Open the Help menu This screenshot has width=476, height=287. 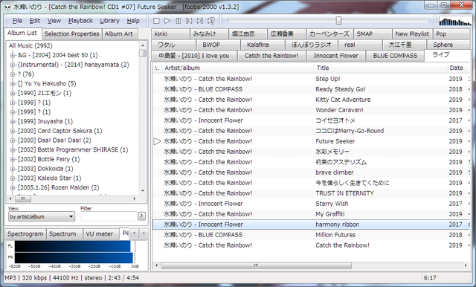(x=133, y=21)
